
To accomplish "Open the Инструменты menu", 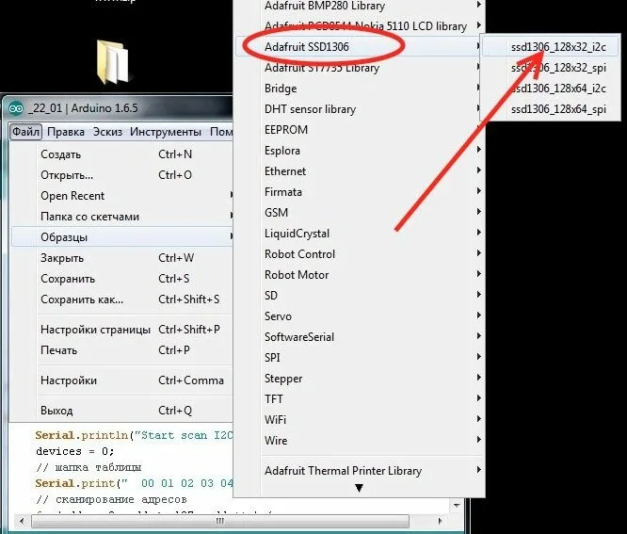I will (166, 132).
